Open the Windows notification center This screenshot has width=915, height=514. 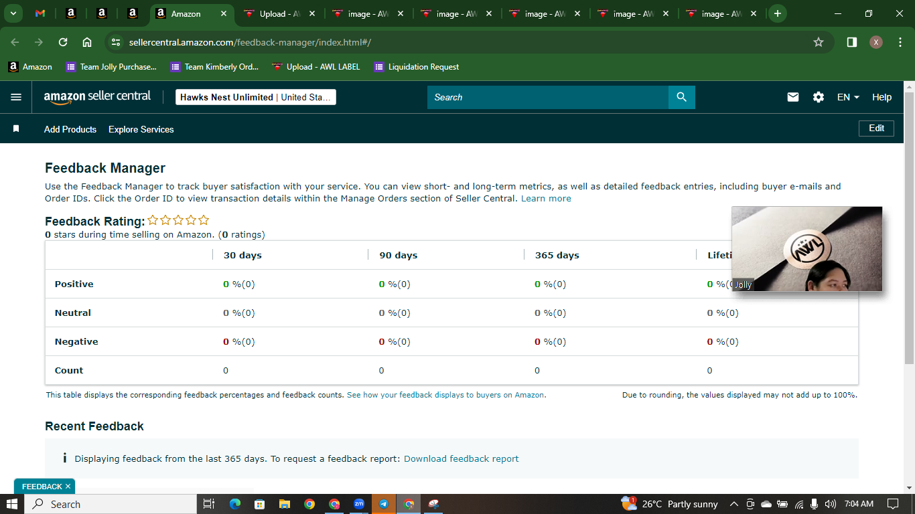892,504
